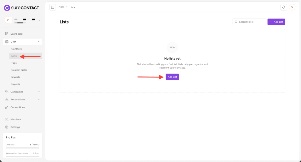Click the centered Add List button
The image size is (301, 162).
click(172, 77)
